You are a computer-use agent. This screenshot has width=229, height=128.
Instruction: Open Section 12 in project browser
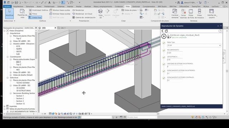(x=20, y=103)
